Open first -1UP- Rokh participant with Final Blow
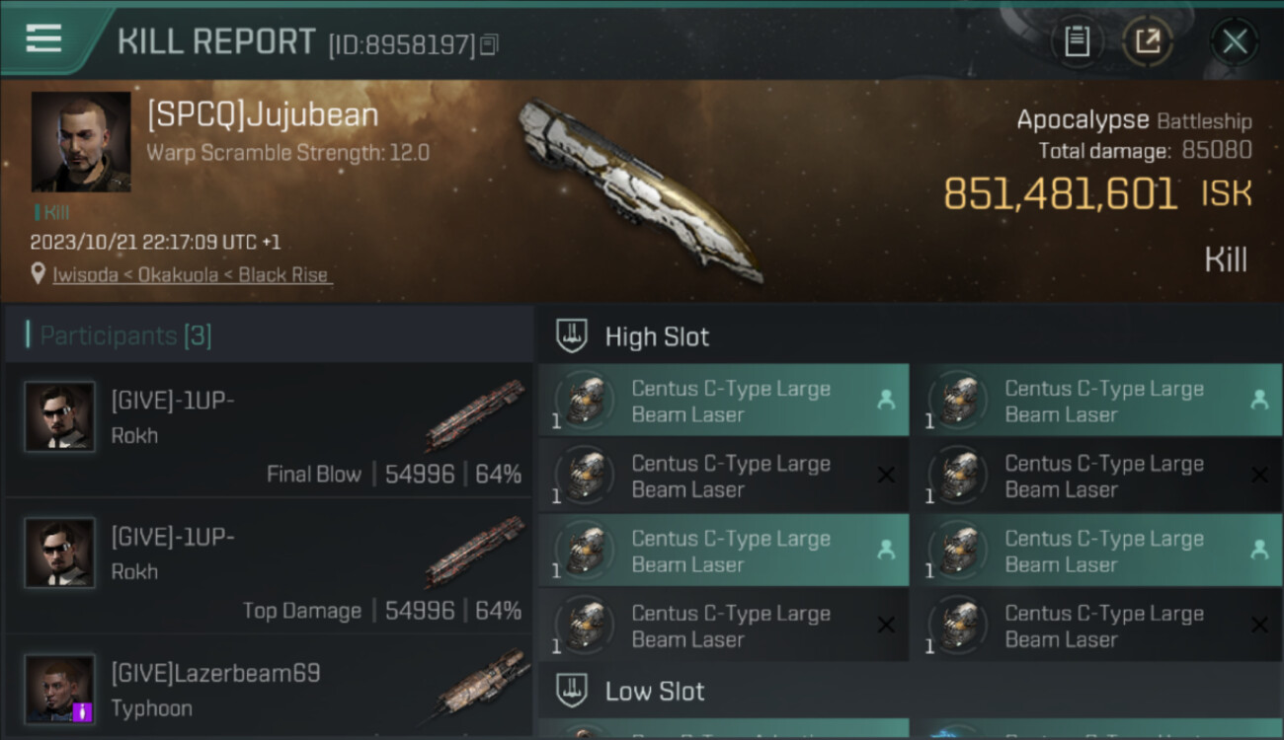The width and height of the screenshot is (1284, 740). 269,430
